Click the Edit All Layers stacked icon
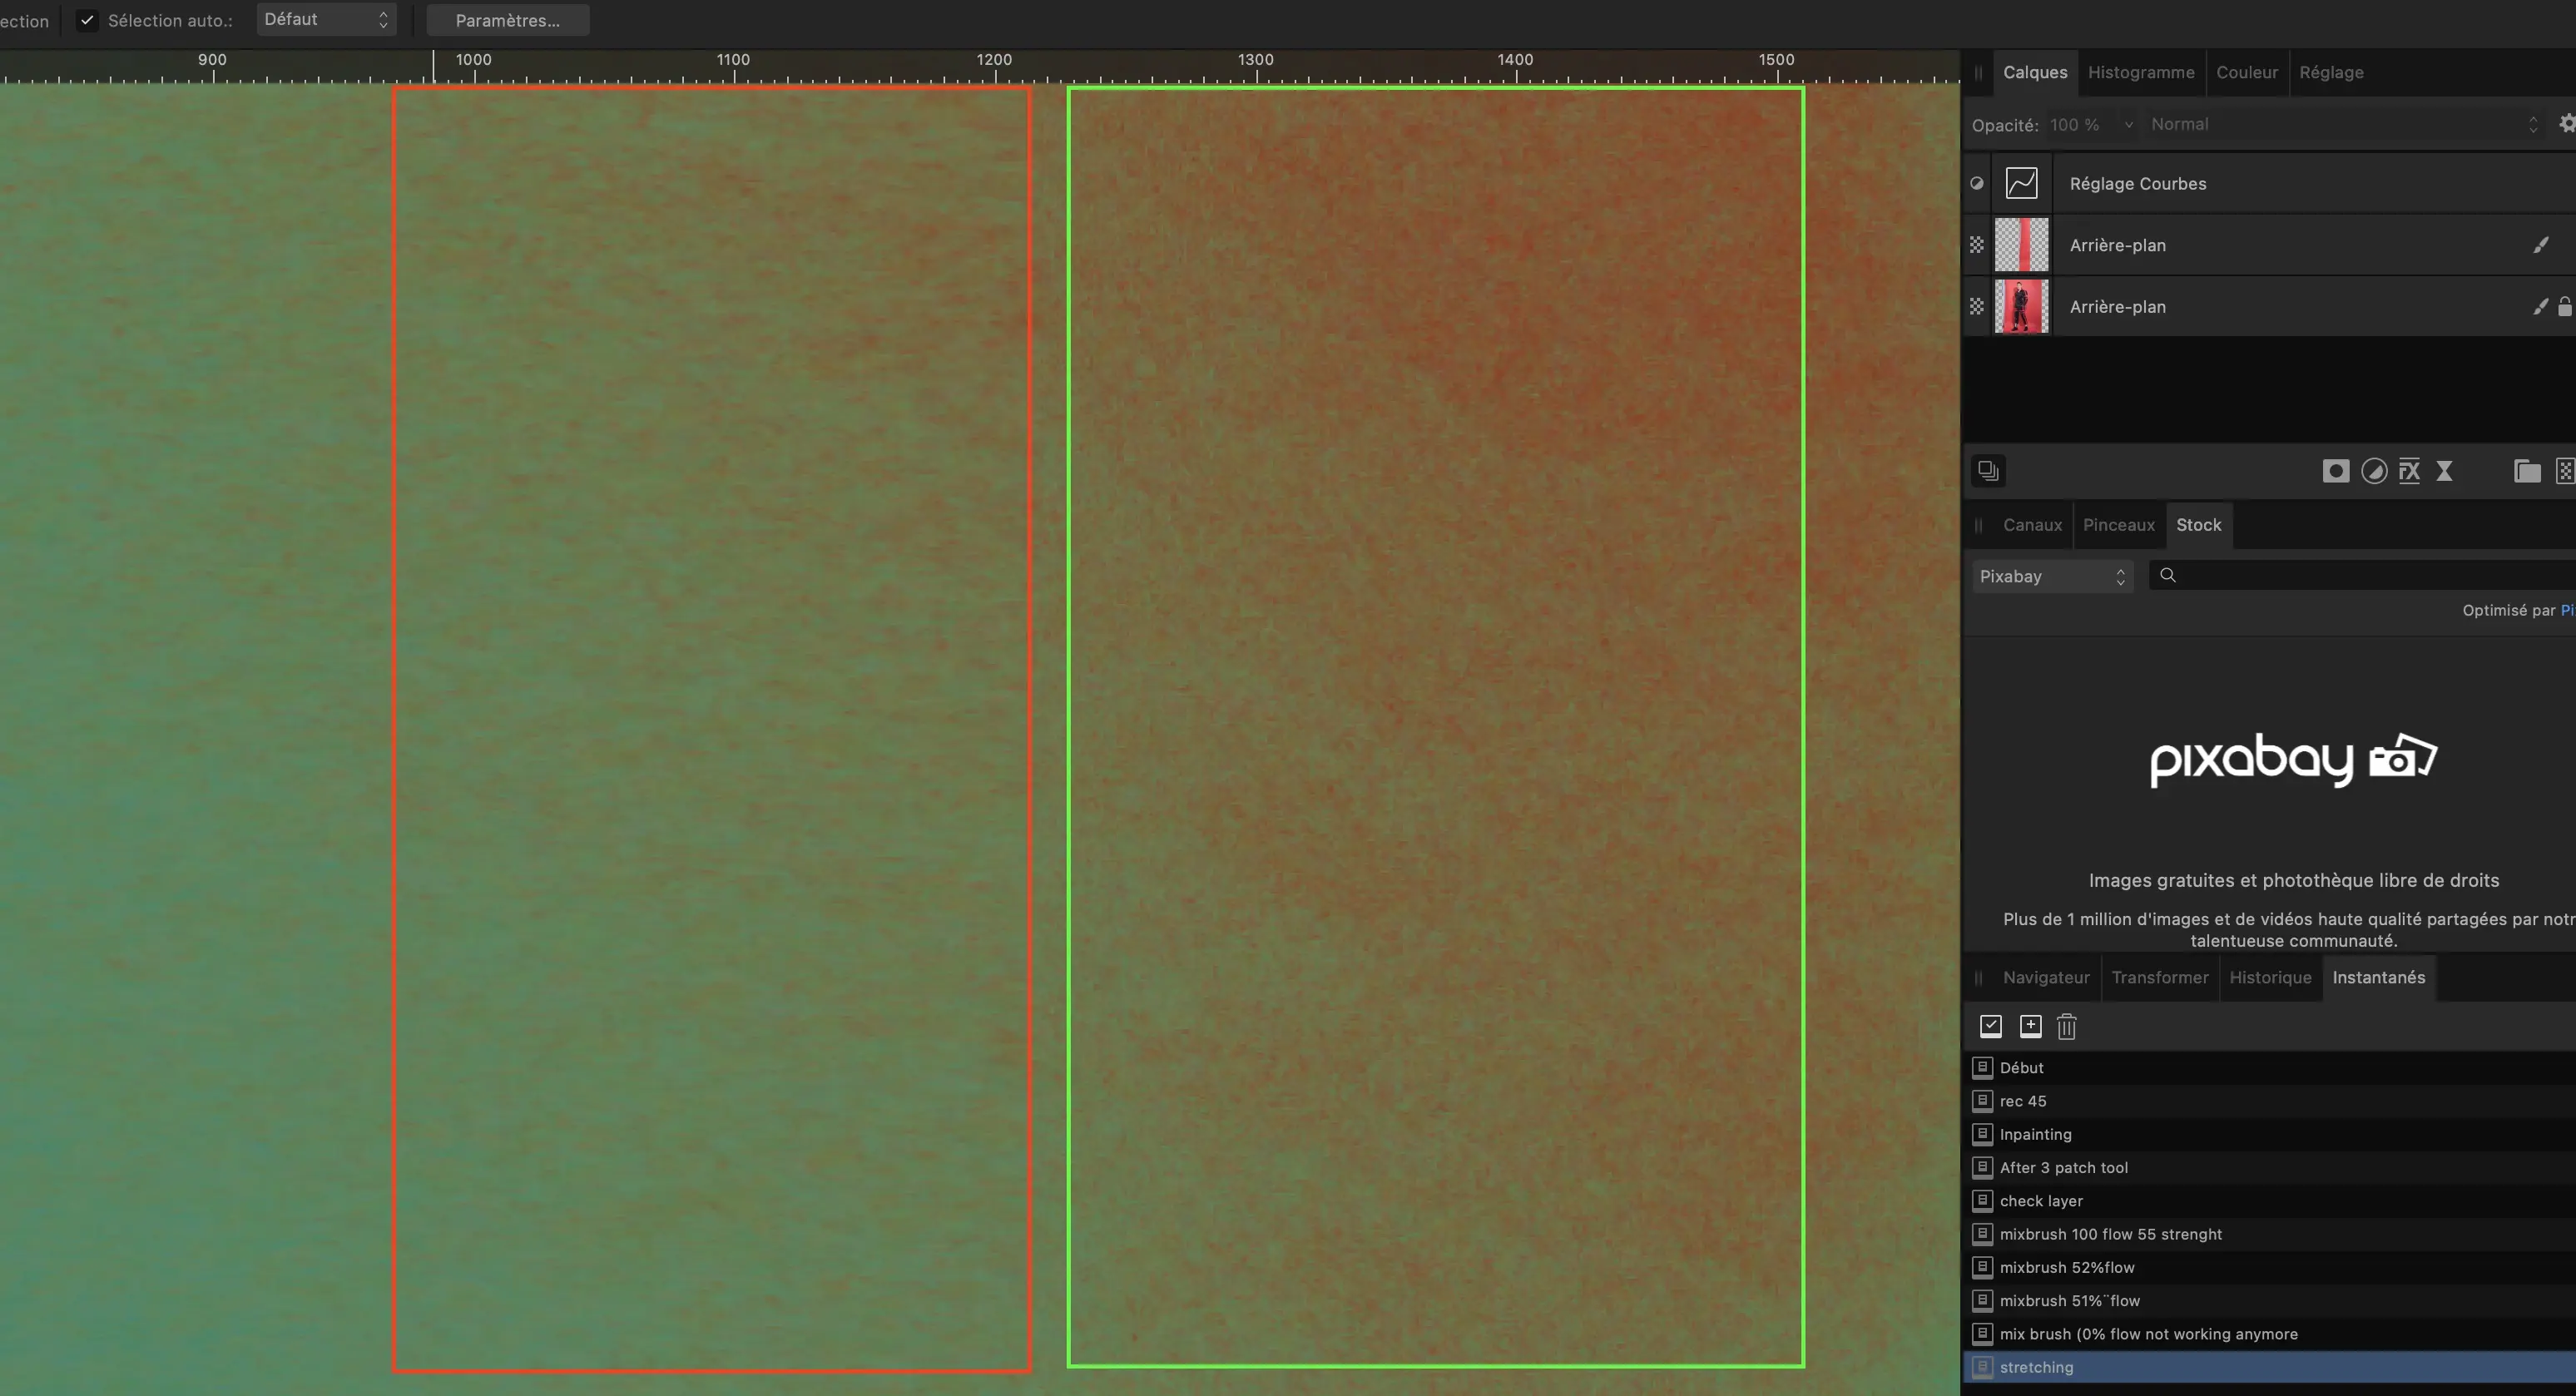This screenshot has width=2576, height=1396. (1988, 470)
